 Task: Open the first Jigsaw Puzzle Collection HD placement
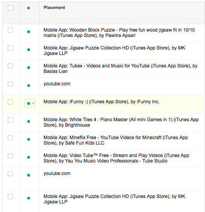pos(114,51)
